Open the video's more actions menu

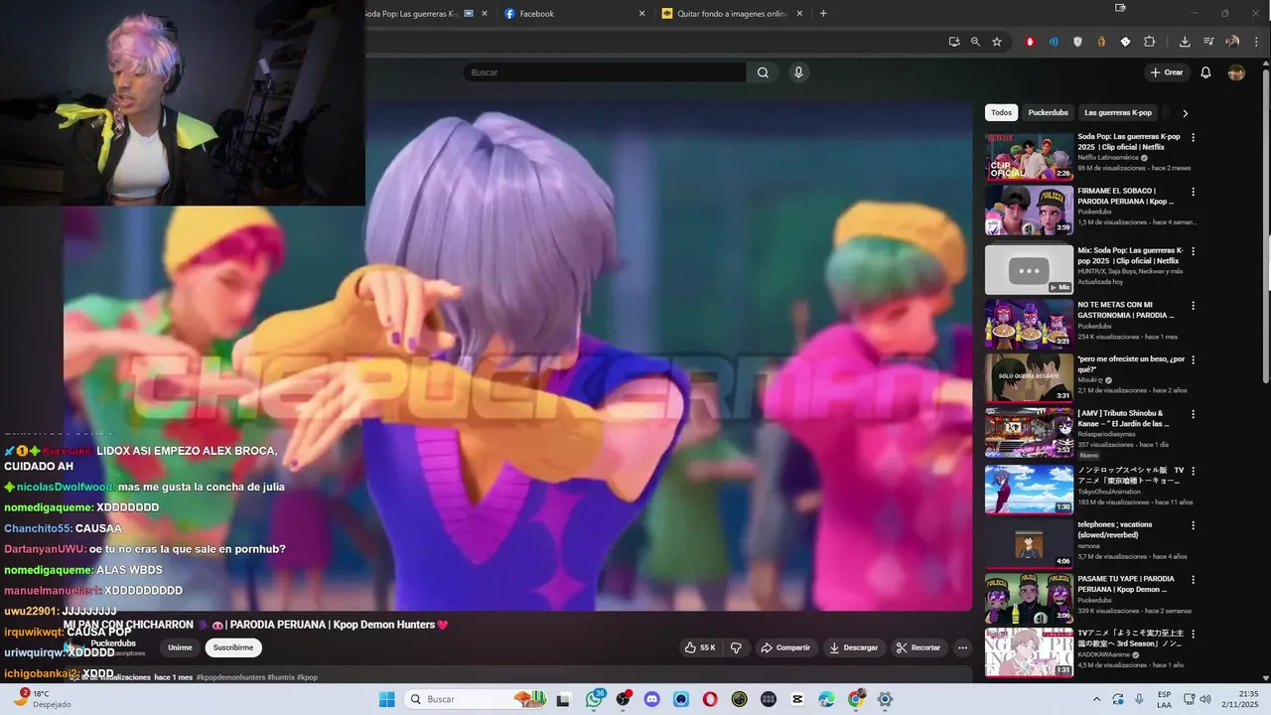(962, 647)
